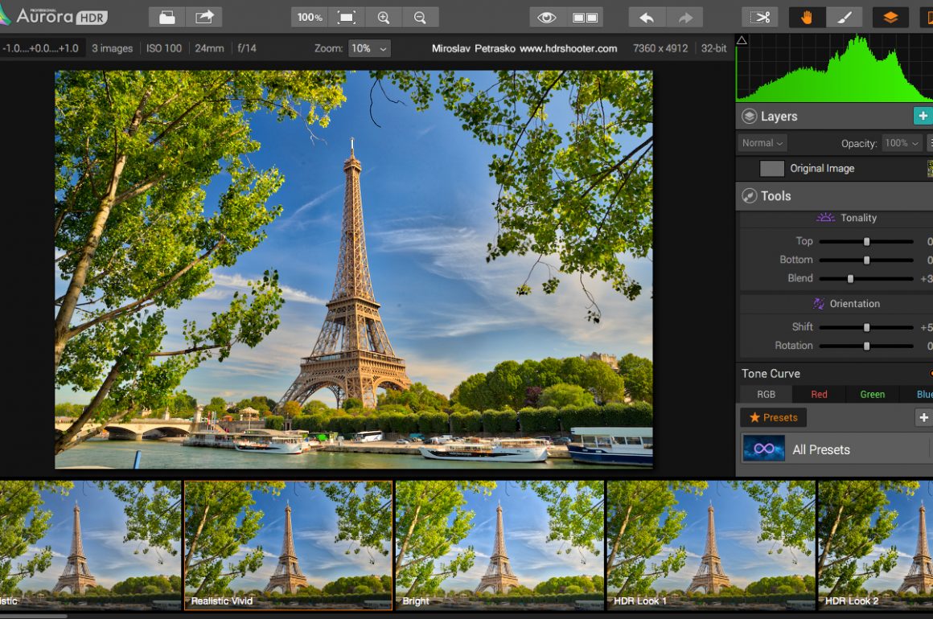Click the main Eiffel Tower image canvas
This screenshot has height=619, width=933.
(353, 269)
